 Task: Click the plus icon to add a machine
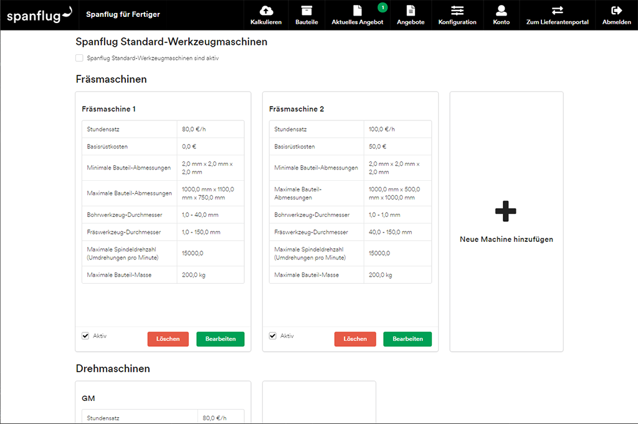(506, 211)
